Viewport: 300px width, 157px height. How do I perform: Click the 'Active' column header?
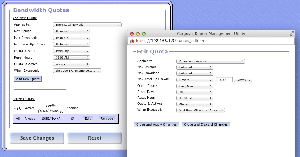tap(30, 108)
